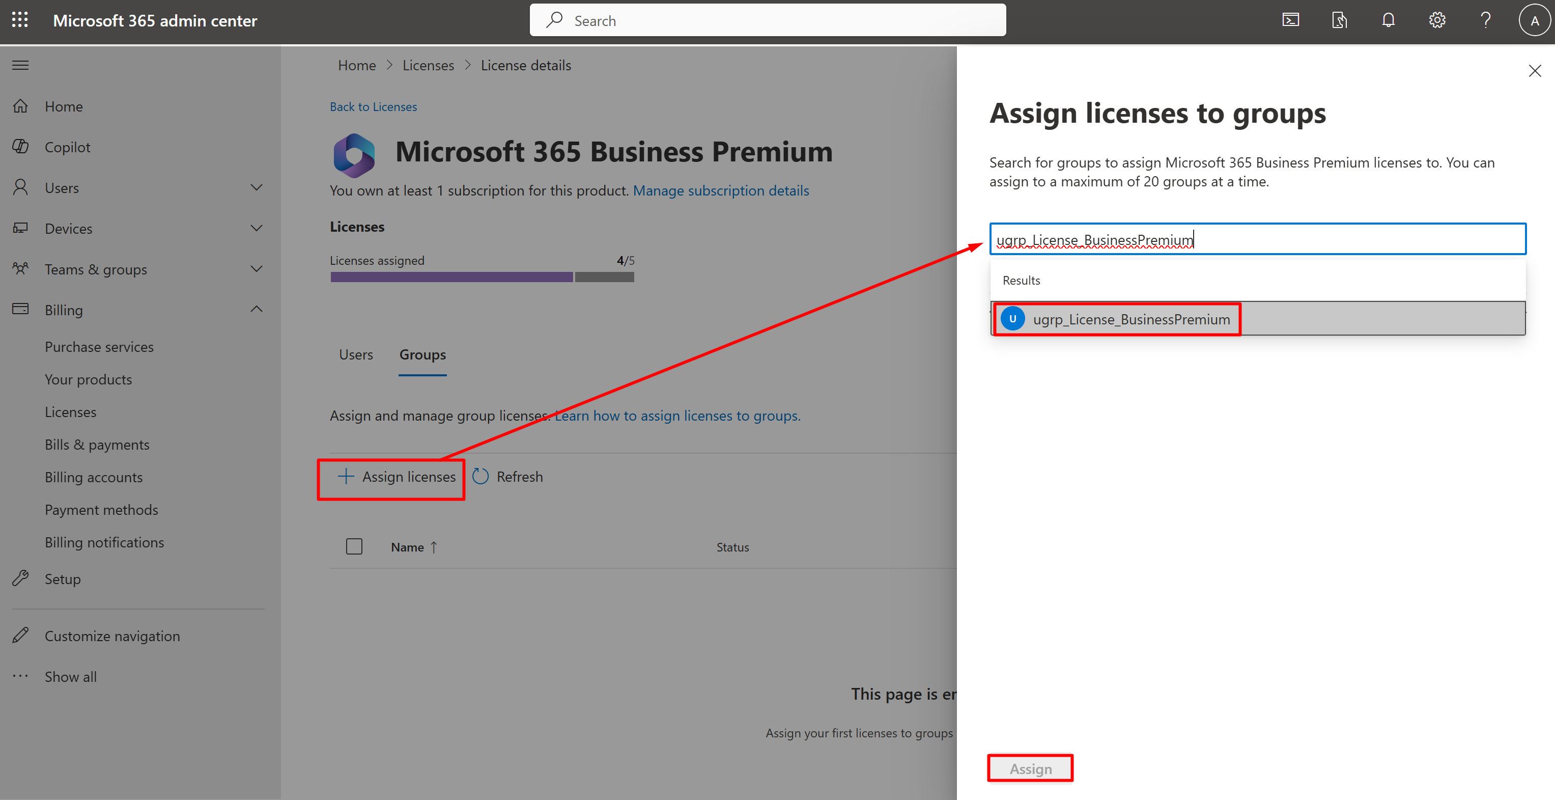Click the plus icon beside Assign licenses
Screen dimensions: 1555x800
tap(345, 476)
